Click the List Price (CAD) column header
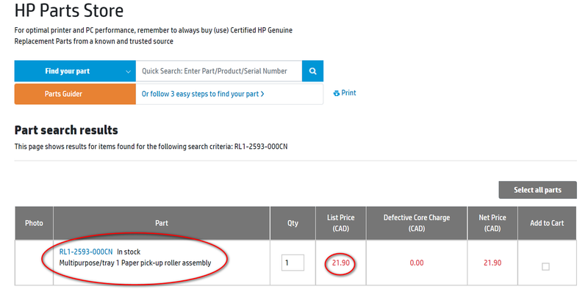Screen dimensions: 588x300 click(x=340, y=223)
